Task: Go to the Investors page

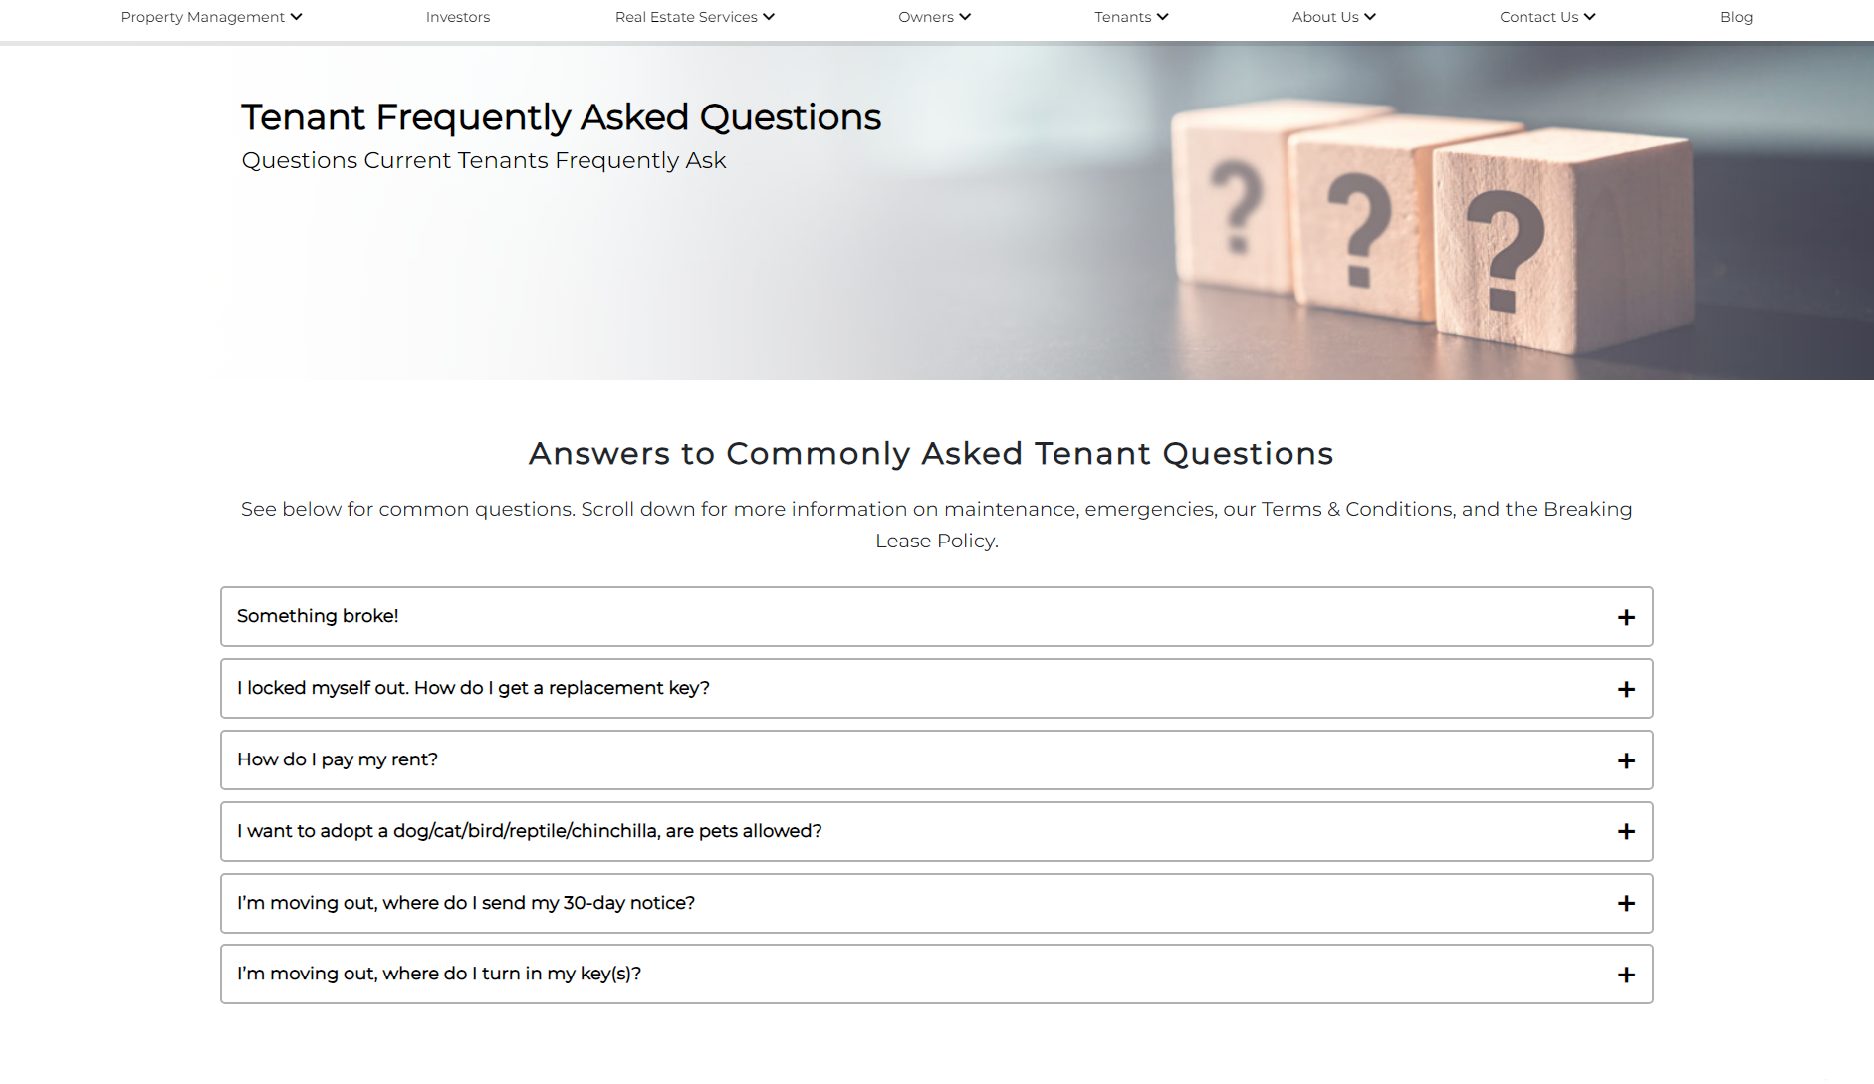Action: [458, 17]
